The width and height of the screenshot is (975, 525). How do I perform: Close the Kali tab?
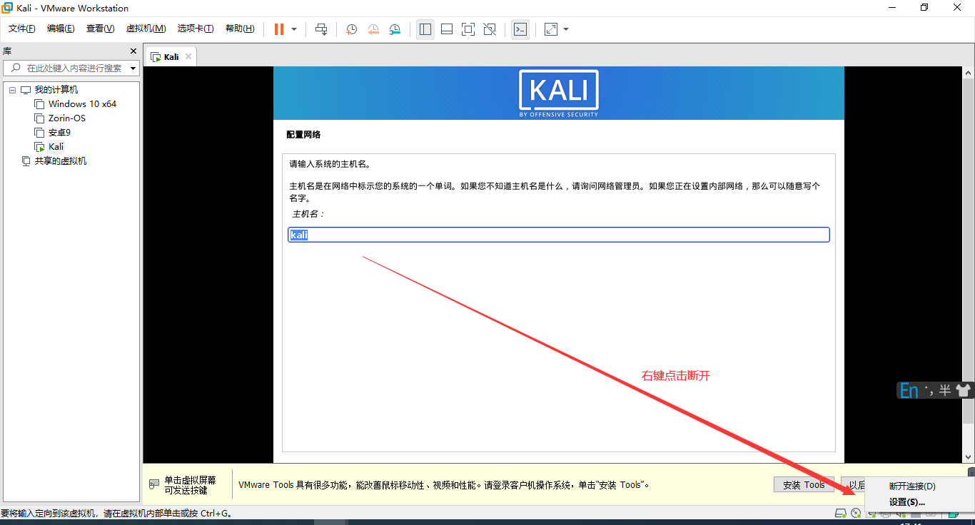click(x=188, y=57)
